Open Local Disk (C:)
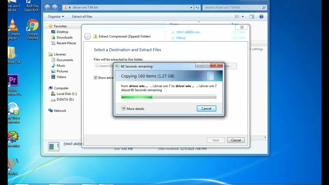This screenshot has width=329, height=185. coord(67,94)
